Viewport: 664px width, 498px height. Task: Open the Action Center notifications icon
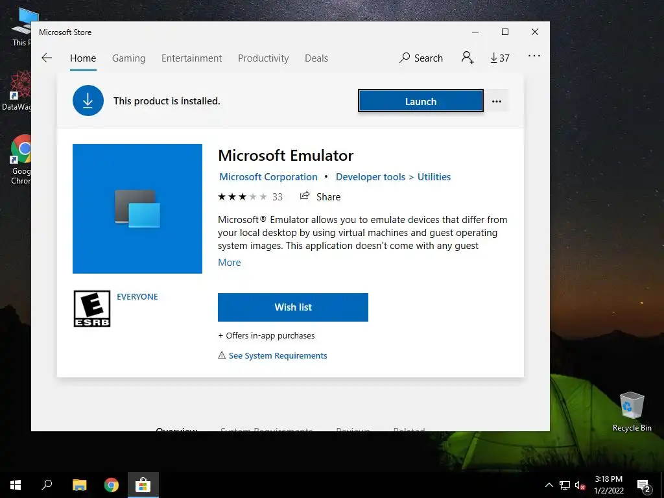click(x=644, y=486)
